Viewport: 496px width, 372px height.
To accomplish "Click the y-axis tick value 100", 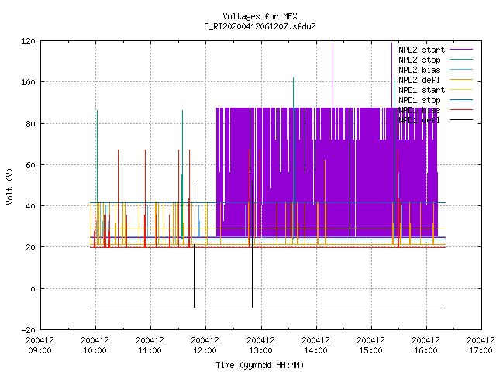I will (28, 83).
